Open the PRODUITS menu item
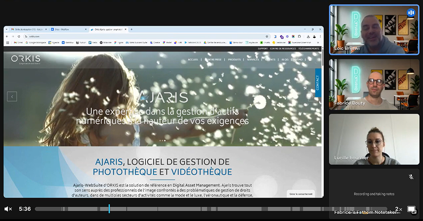Image resolution: width=423 pixels, height=221 pixels. coord(234,59)
